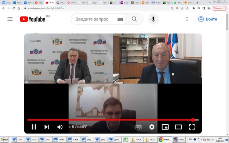Start voice search with microphone icon
The image size is (229, 143).
(153, 19)
